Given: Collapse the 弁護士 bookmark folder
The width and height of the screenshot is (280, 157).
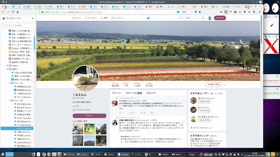Looking at the screenshot, I should [7, 69].
